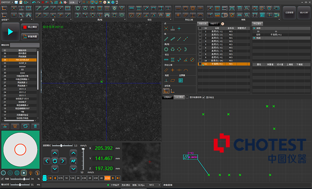Image resolution: width=312 pixels, height=189 pixels.
Task: Click the large play button
Action: click(11, 31)
